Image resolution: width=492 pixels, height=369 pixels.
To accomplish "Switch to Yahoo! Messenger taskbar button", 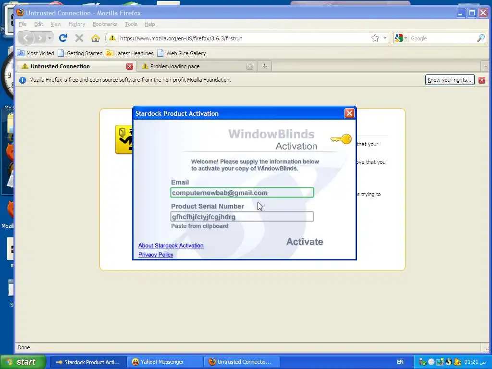I will (165, 362).
